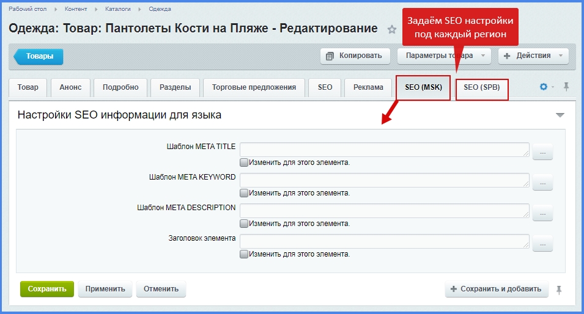This screenshot has height=314, width=584.
Task: Check the change checkbox under META DESCRIPTION
Action: [x=244, y=224]
